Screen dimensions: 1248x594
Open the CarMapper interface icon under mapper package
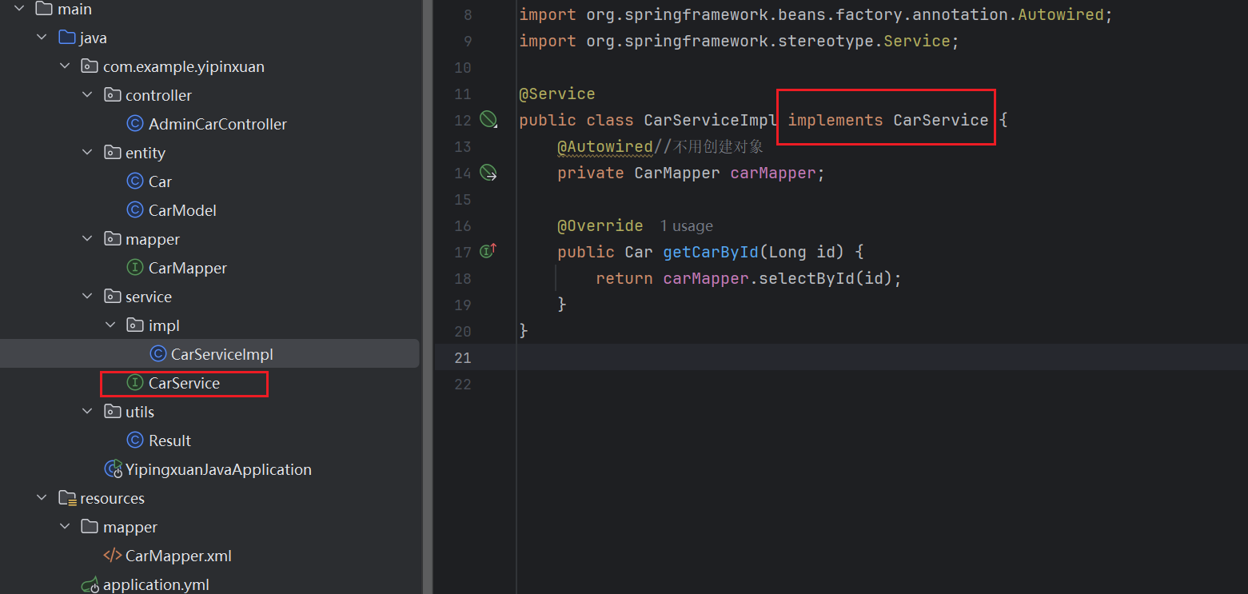coord(135,268)
